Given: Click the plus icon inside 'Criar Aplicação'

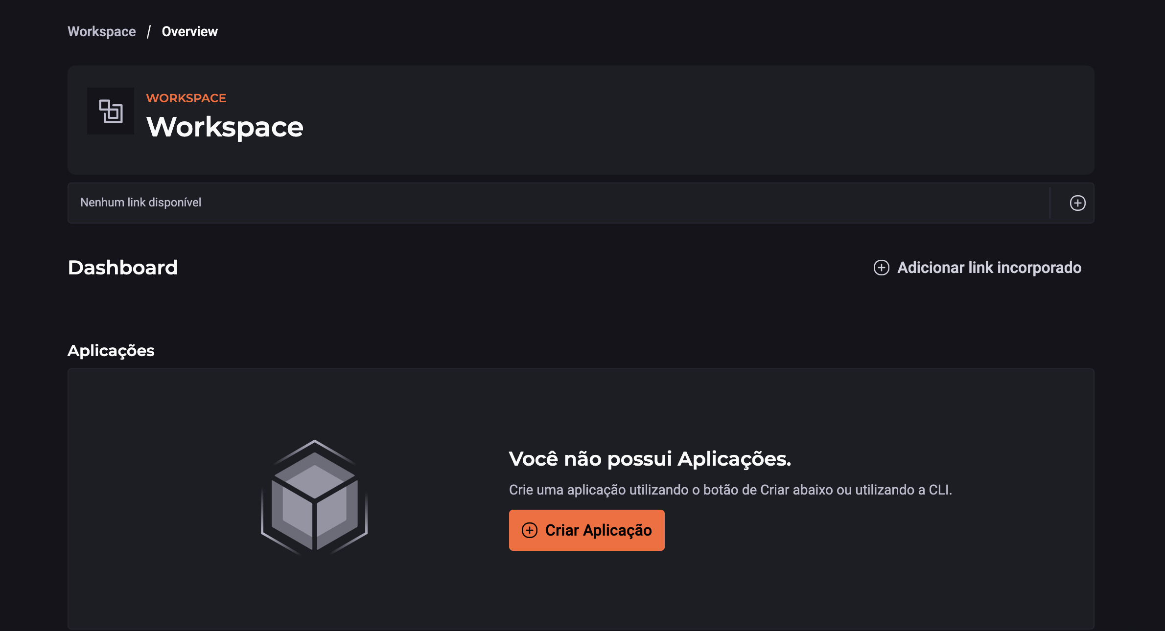Looking at the screenshot, I should click(x=530, y=530).
